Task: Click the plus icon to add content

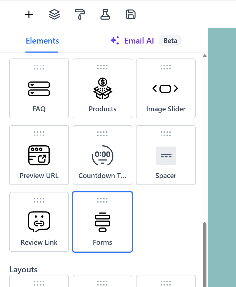Action: (x=29, y=14)
